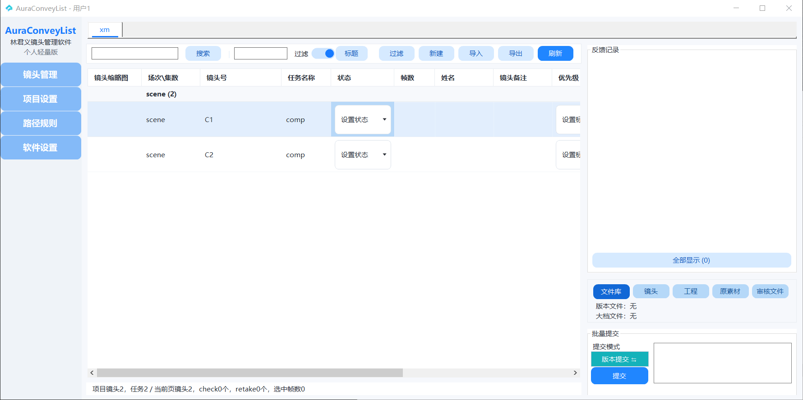The image size is (803, 400).
Task: Open the 路径规则 sidebar section
Action: [x=41, y=123]
